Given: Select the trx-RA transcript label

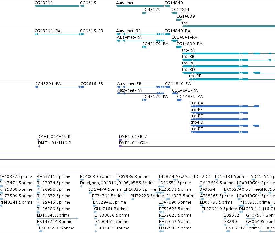Looking at the screenshot, I should tap(188, 50).
